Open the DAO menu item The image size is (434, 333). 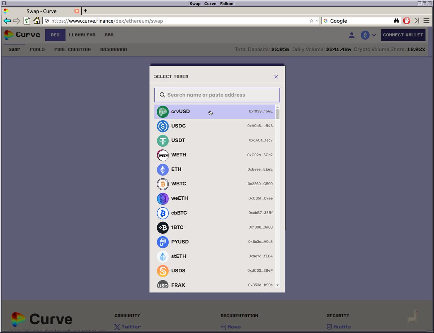coord(109,35)
